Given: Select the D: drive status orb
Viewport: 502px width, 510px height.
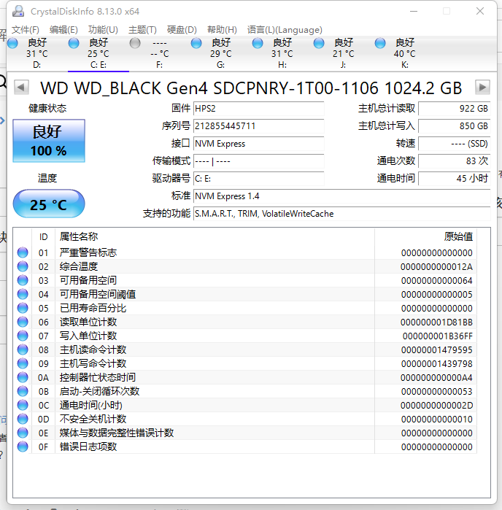Looking at the screenshot, I should [12, 43].
